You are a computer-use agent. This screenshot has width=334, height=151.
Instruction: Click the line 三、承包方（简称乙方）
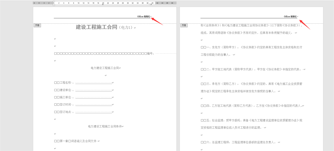[251, 84]
